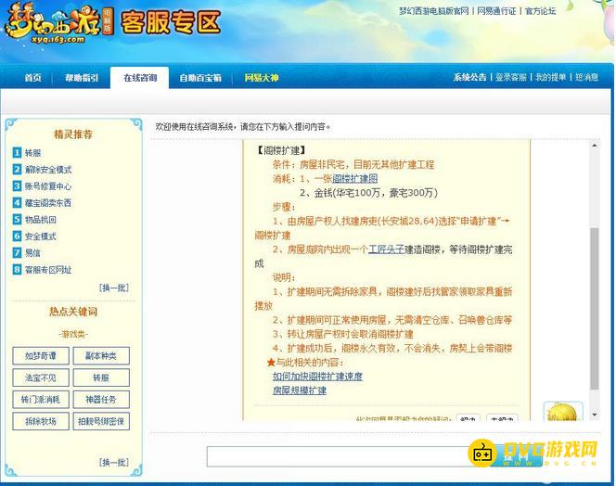Click the number 1 icon beside 转服

pyautogui.click(x=17, y=152)
